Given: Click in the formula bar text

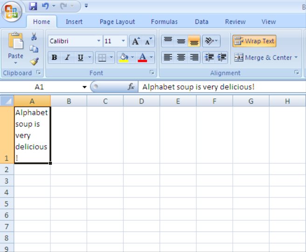Looking at the screenshot, I should point(198,87).
